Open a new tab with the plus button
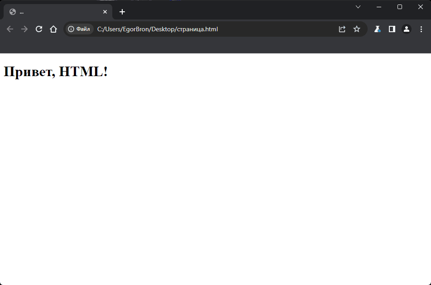The height and width of the screenshot is (285, 431). coord(122,12)
